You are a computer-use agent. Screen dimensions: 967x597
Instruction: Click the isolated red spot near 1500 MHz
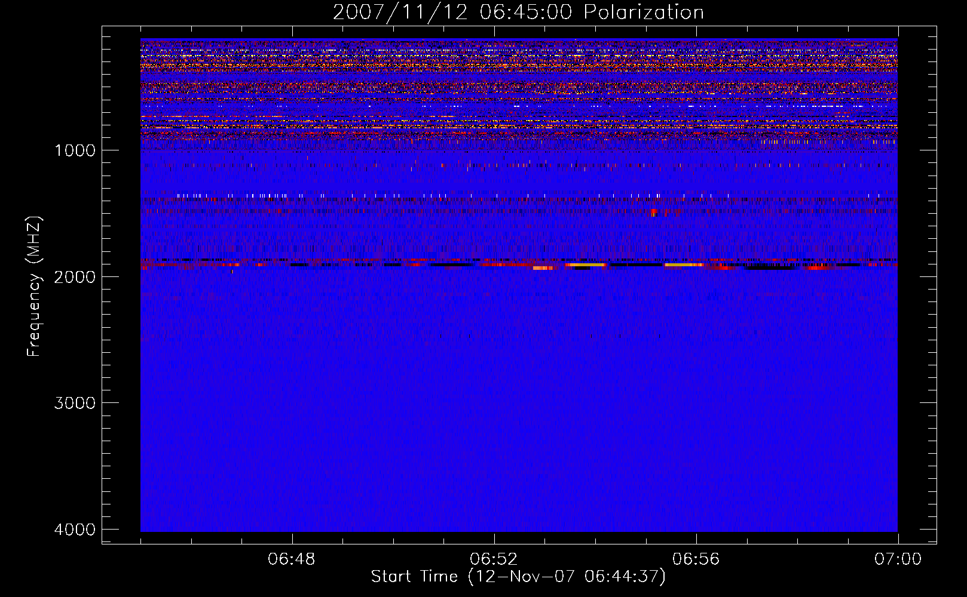pos(653,211)
